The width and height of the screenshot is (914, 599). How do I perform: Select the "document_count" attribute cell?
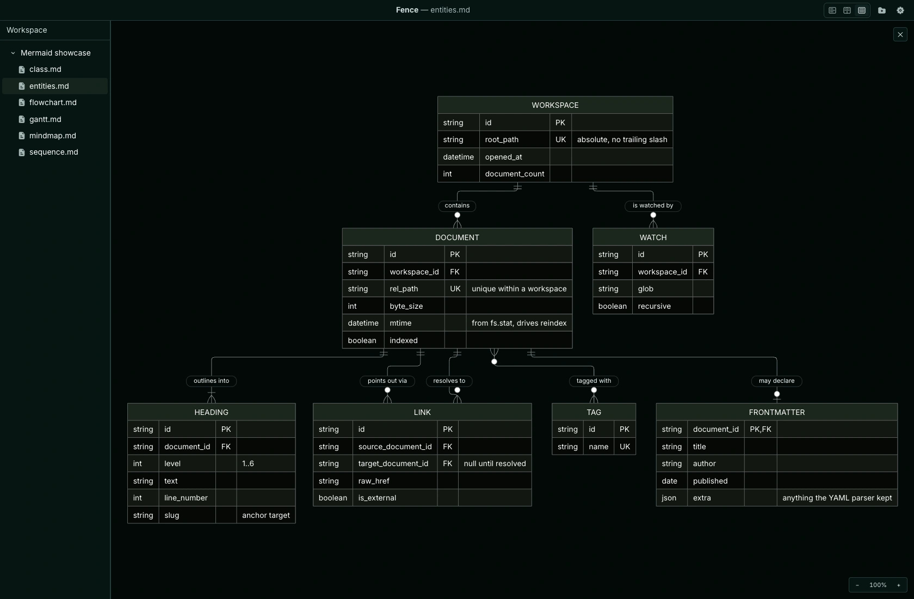click(x=515, y=174)
